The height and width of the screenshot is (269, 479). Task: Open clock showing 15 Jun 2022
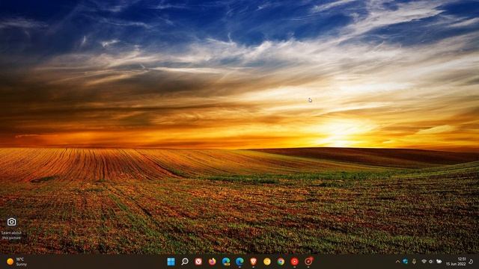coord(456,262)
